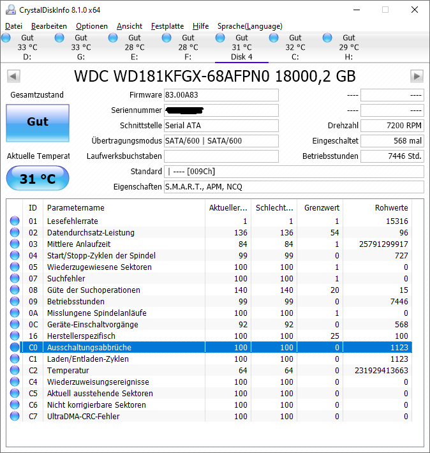Switch to disk F: tab
Viewport: 430px width, 453px height.
tap(188, 47)
